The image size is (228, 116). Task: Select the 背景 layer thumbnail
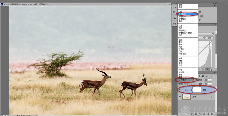(x=187, y=96)
